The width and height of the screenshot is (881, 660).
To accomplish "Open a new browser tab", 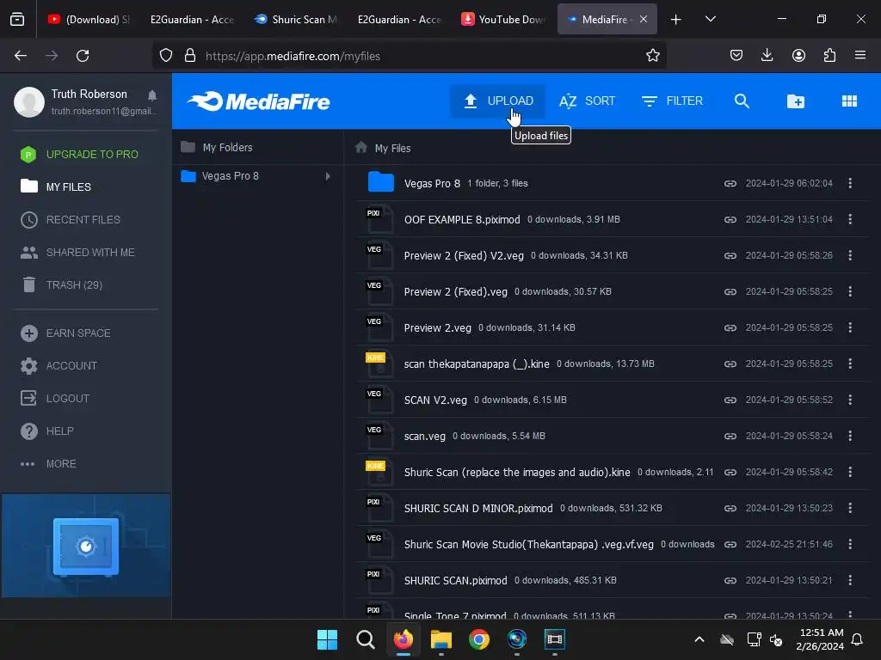I will [x=675, y=20].
